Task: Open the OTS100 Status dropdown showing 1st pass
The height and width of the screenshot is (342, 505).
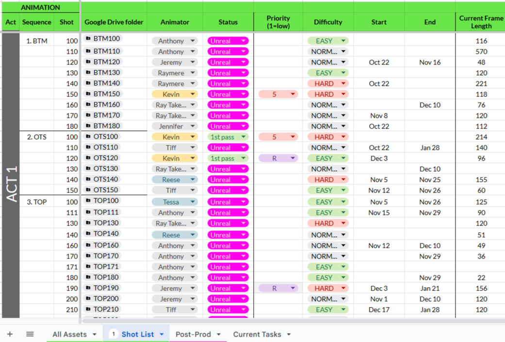Action: [243, 137]
